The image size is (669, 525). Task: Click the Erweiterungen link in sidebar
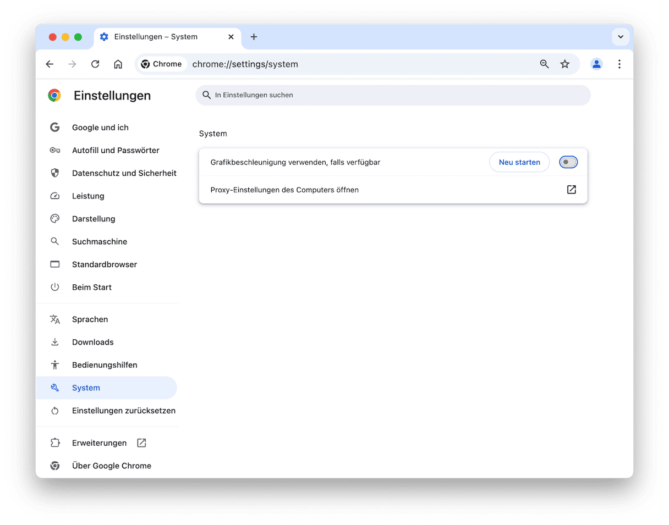[x=100, y=443]
